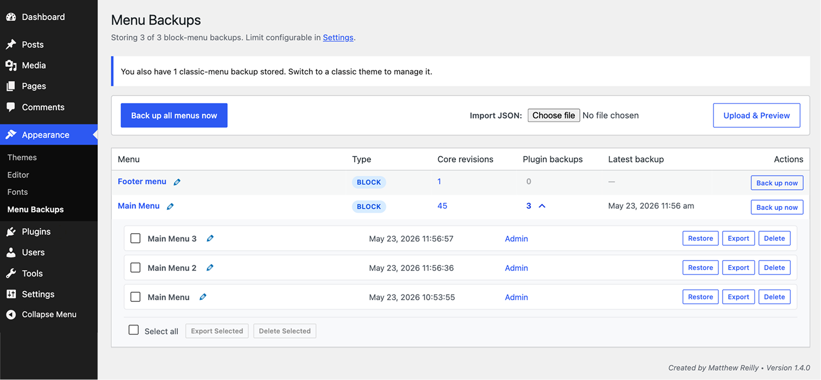Check the Select all checkbox
Image resolution: width=821 pixels, height=380 pixels.
(x=133, y=330)
